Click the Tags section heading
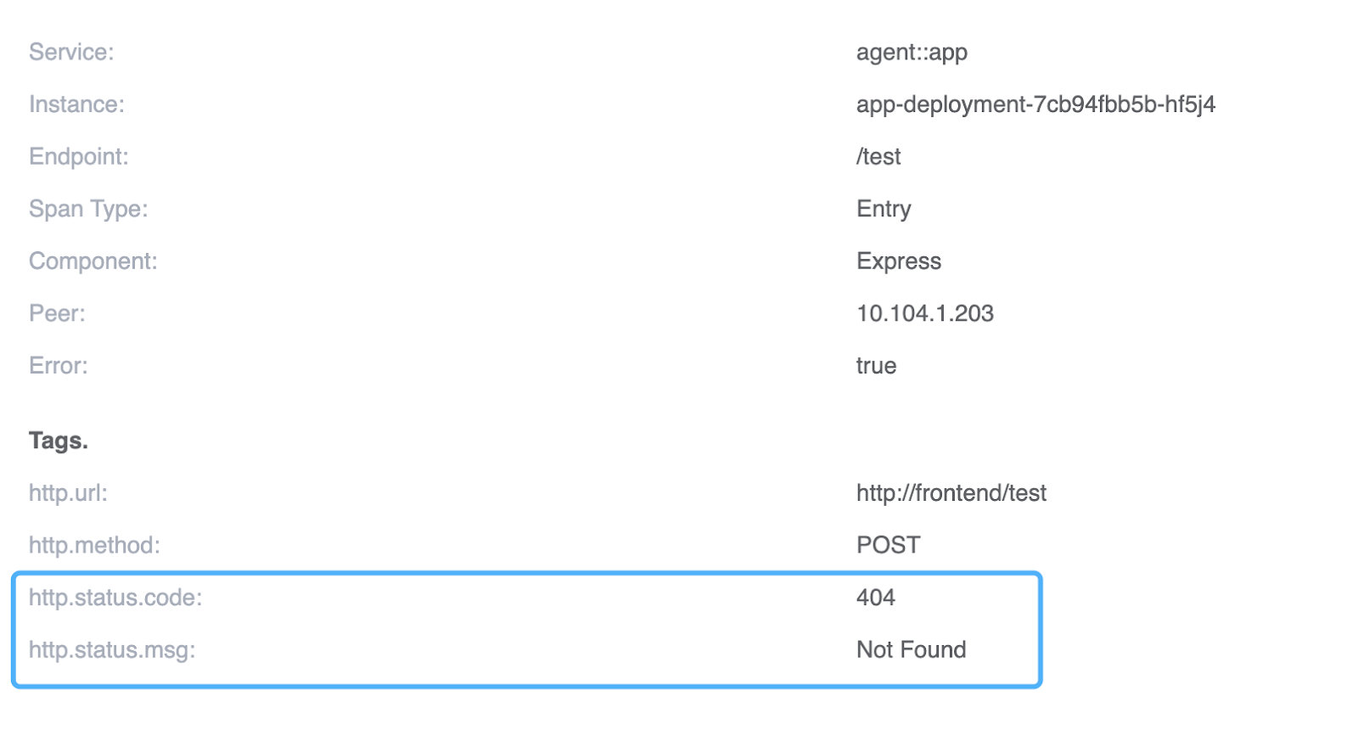This screenshot has width=1358, height=747. [x=59, y=441]
